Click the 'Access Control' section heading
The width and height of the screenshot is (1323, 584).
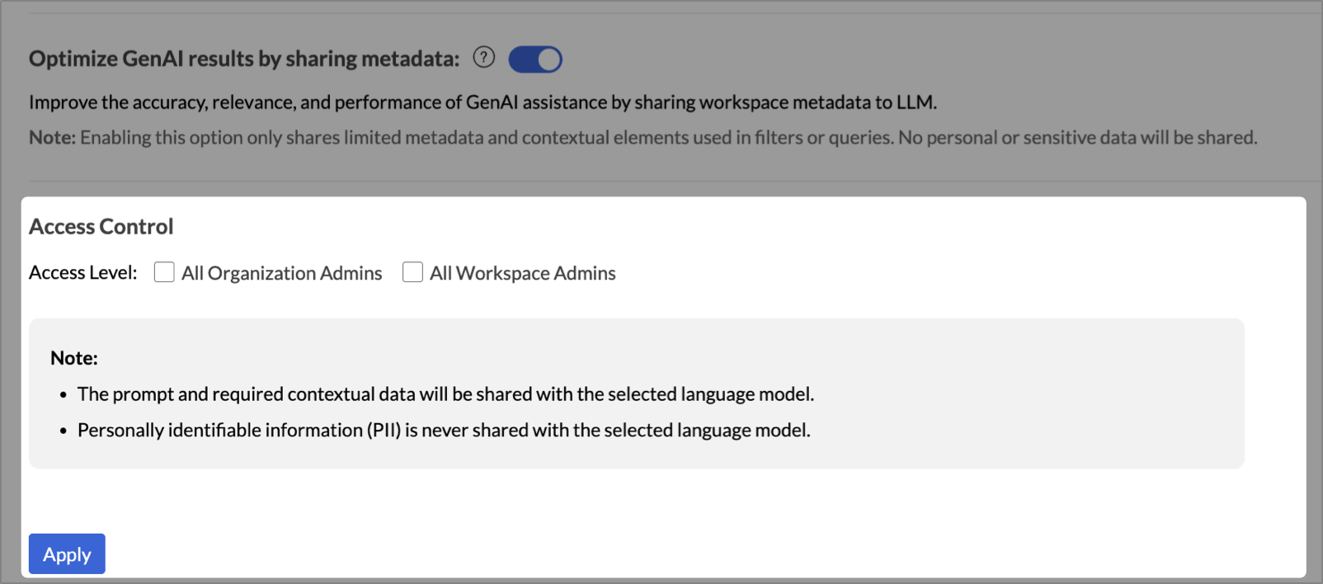[101, 227]
